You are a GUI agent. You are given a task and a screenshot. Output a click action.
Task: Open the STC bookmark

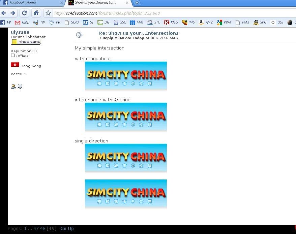click(154, 23)
